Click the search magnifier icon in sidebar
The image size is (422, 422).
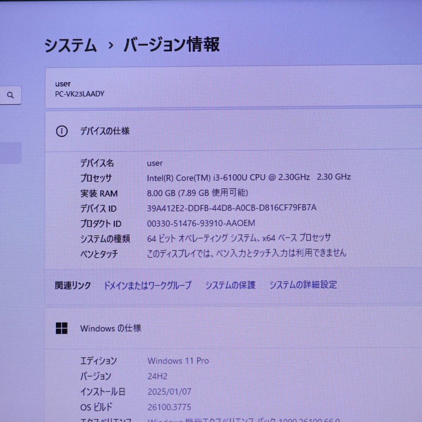(11, 95)
